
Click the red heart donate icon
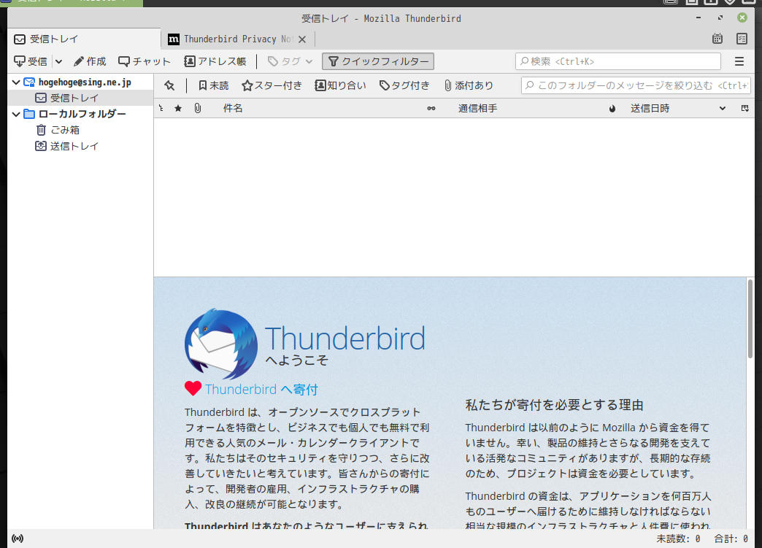click(193, 389)
